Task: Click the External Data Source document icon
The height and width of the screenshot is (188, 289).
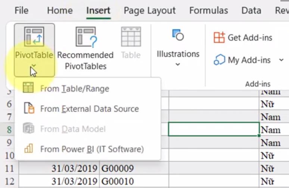Action: tap(29, 108)
